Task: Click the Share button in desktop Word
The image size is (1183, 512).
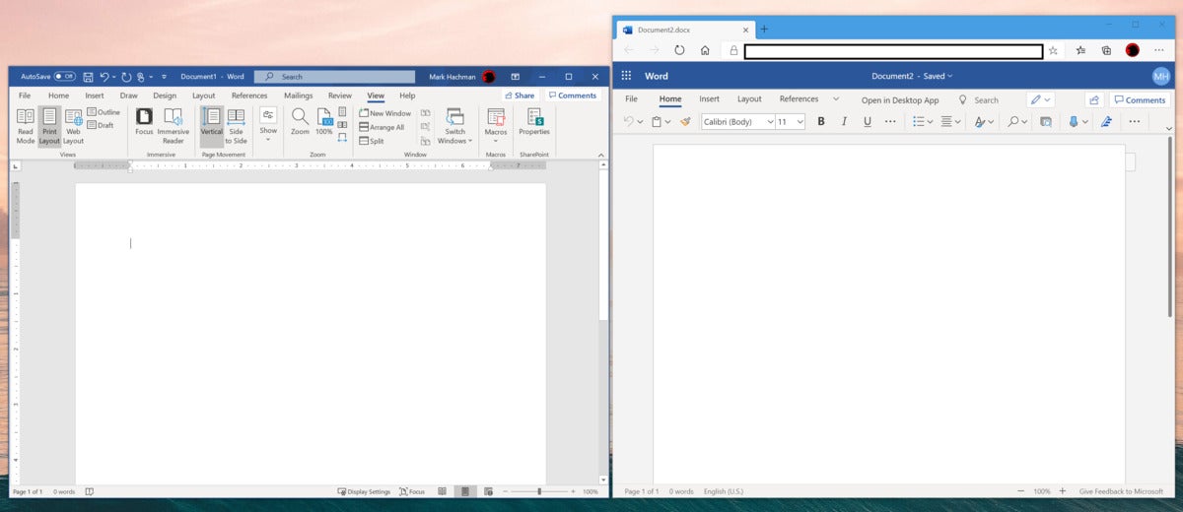Action: (x=520, y=96)
